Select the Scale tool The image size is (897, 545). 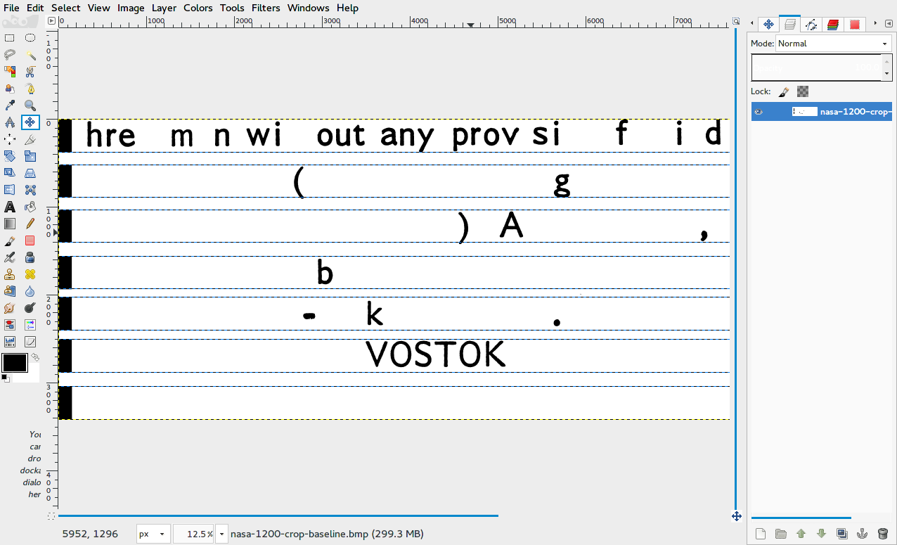[x=30, y=156]
